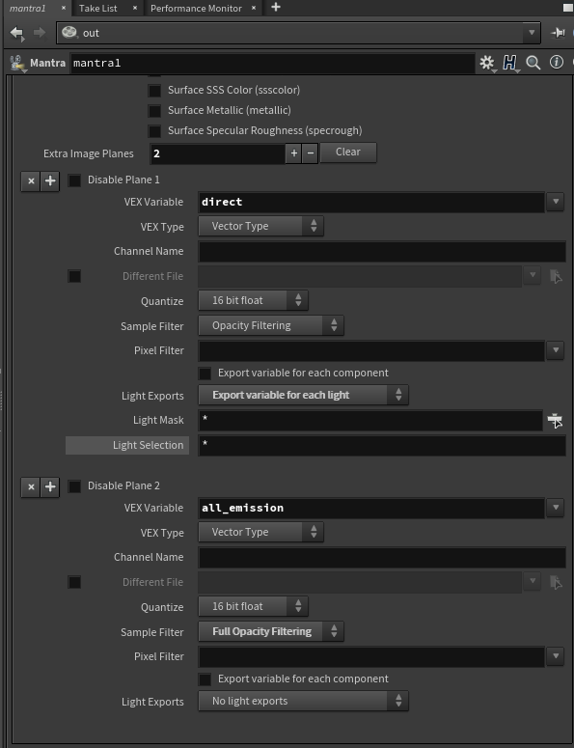Viewport: 574px width, 748px height.
Task: Open Plane 2 Light Exports No light exports menu
Action: point(303,702)
